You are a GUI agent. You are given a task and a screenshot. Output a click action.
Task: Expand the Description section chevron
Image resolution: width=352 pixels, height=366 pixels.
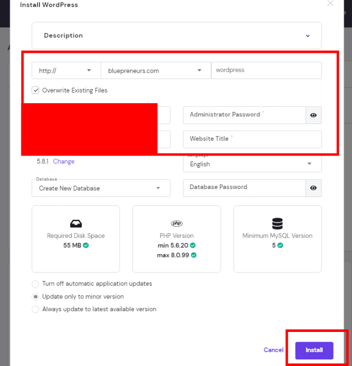308,36
